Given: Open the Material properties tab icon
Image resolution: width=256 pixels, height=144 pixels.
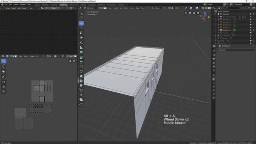Looking at the screenshot, I should pos(214,98).
